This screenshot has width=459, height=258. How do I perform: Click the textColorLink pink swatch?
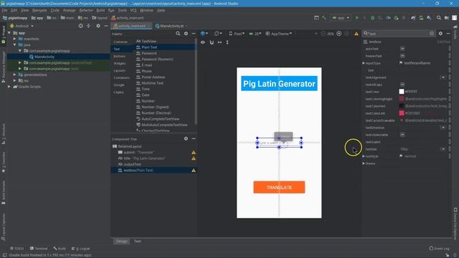click(x=402, y=113)
